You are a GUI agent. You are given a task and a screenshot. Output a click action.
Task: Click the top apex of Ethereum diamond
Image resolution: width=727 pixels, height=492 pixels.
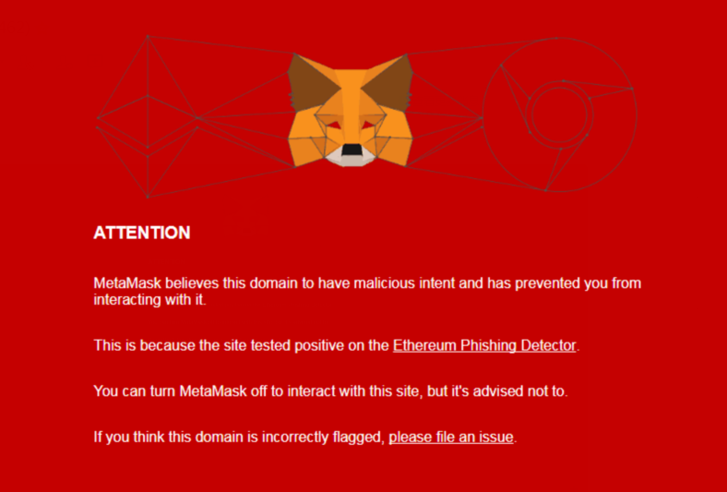148,36
